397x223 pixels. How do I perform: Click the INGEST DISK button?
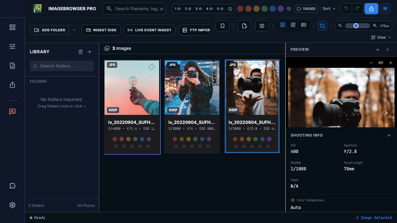pyautogui.click(x=101, y=30)
